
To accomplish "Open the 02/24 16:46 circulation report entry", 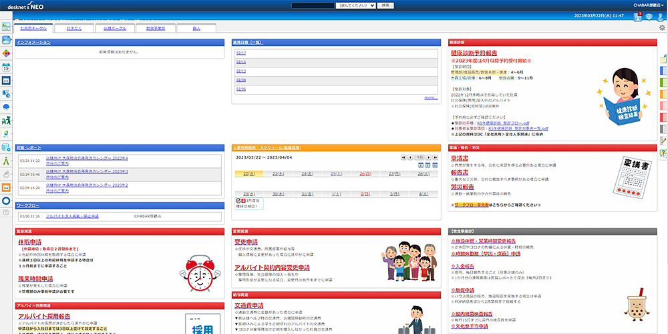I will pos(87,174).
